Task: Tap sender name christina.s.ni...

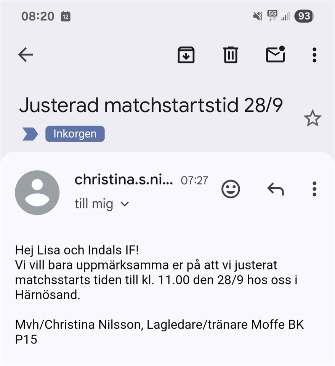Action: 123,180
